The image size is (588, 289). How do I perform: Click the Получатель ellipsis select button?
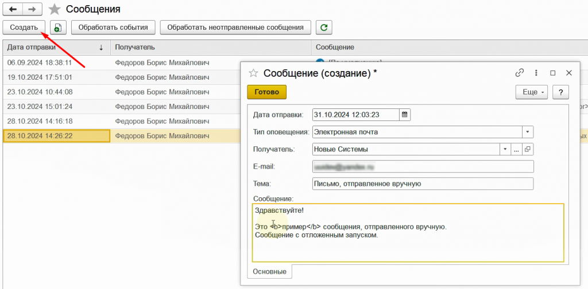coord(516,149)
